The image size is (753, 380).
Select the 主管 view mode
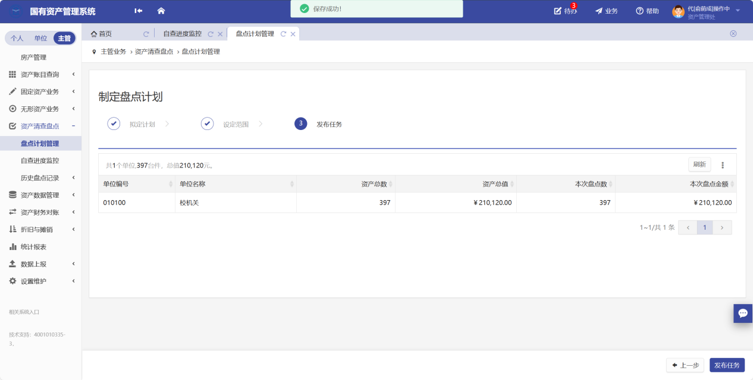[x=64, y=38]
